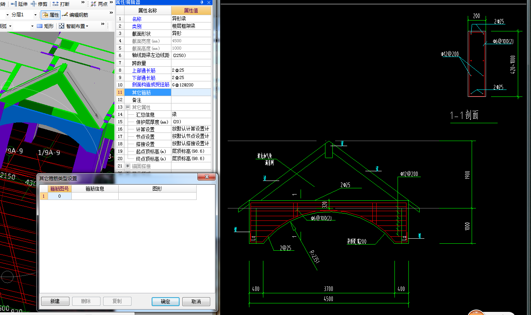531x315 pixels.
Task: Click the 图形 column header
Action: coord(157,189)
